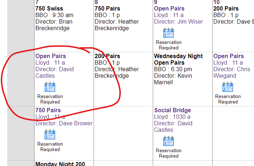Click the reservation icon below David Castles' Open Pairs
Viewport: 254px width, 166px height.
coord(50,87)
